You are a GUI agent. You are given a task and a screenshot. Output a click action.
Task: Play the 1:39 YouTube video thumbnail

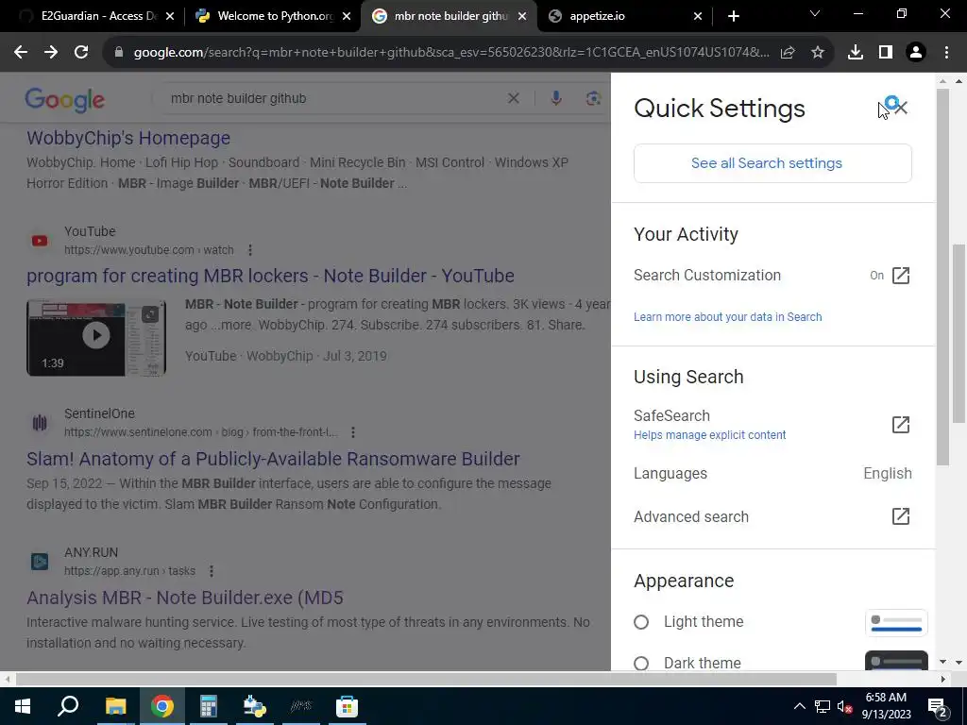coord(96,338)
